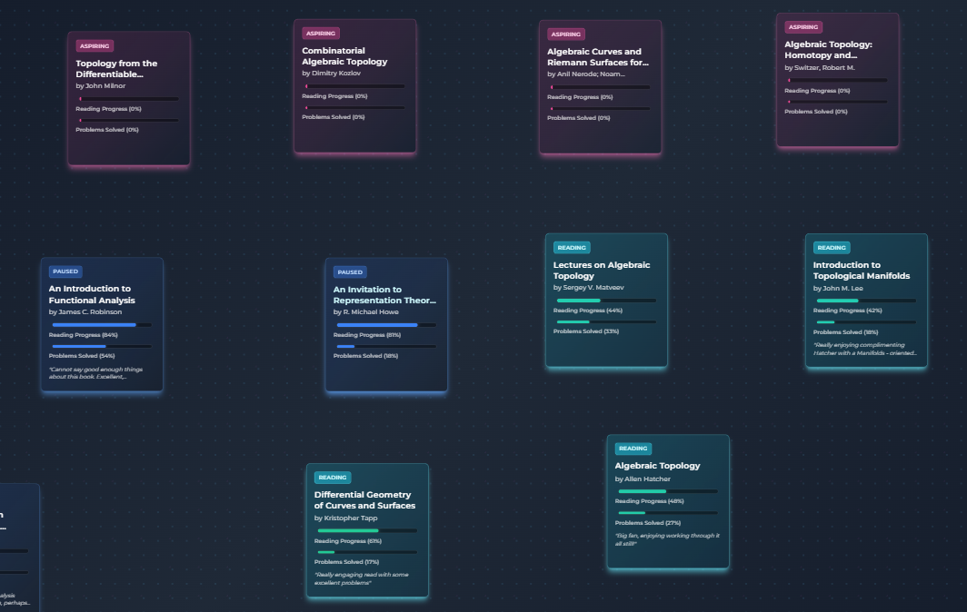
Task: Open title 'An Invitation to Representation Theor...'
Action: (384, 294)
